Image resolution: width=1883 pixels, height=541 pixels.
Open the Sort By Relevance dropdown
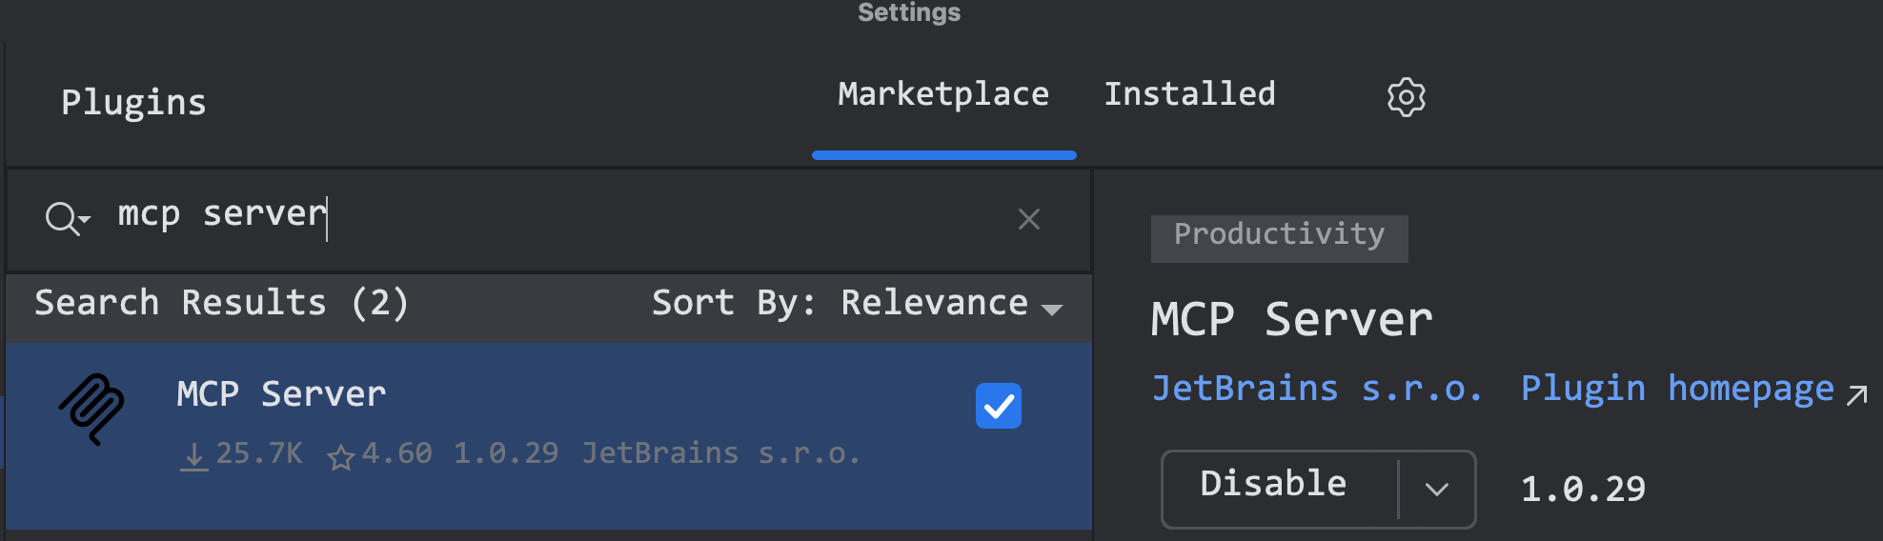point(951,304)
